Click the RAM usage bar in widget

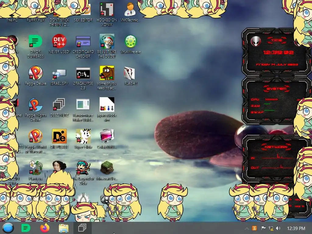267,104
